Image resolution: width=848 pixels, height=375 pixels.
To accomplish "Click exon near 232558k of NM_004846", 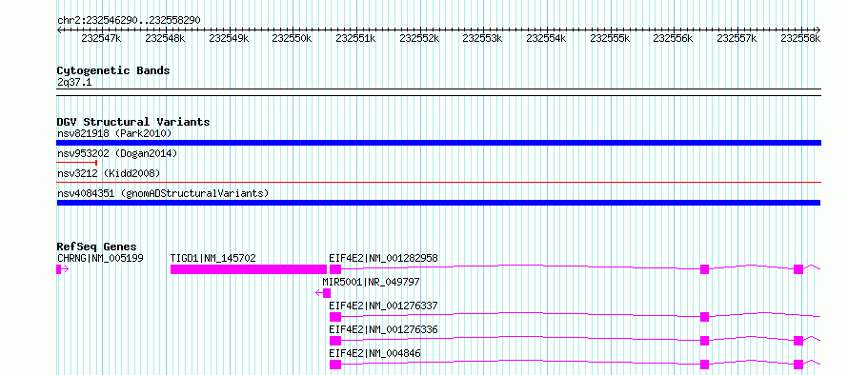I will tap(798, 365).
